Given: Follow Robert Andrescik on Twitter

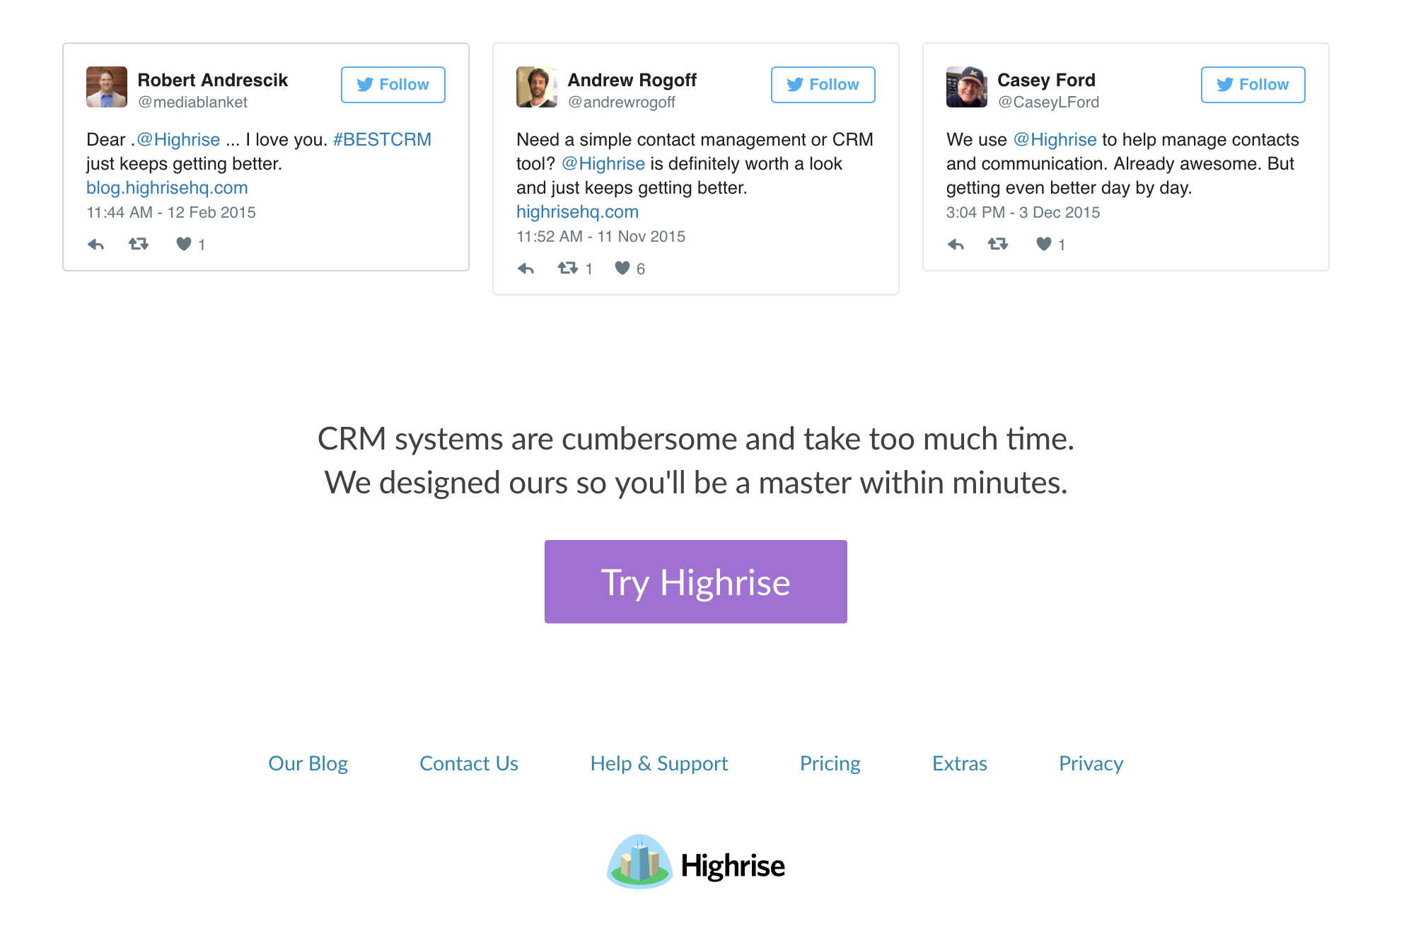Looking at the screenshot, I should coord(393,85).
